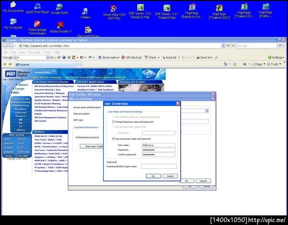This screenshot has width=288, height=225.
Task: Click the Print icon in IE command bar
Action: pos(244,64)
